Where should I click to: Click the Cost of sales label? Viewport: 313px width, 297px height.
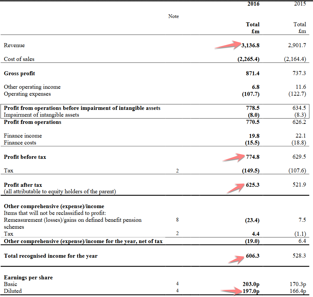[x=19, y=59]
